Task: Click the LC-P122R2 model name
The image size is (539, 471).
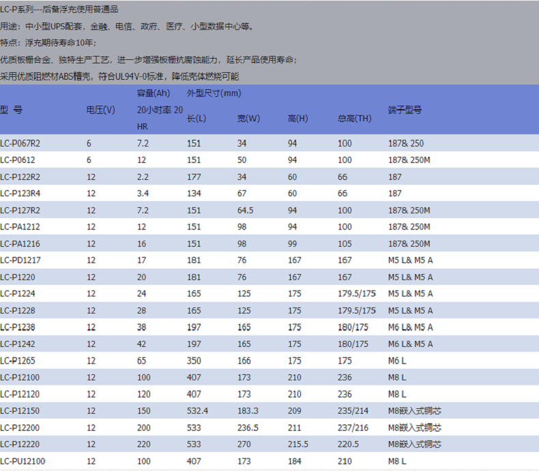Action: 20,177
